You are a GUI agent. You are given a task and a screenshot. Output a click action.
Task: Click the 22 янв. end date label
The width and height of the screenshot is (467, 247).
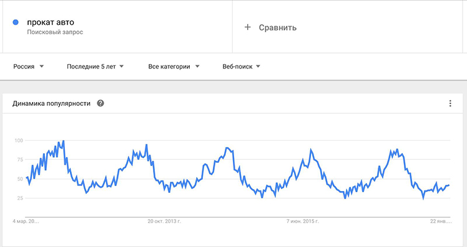441,221
